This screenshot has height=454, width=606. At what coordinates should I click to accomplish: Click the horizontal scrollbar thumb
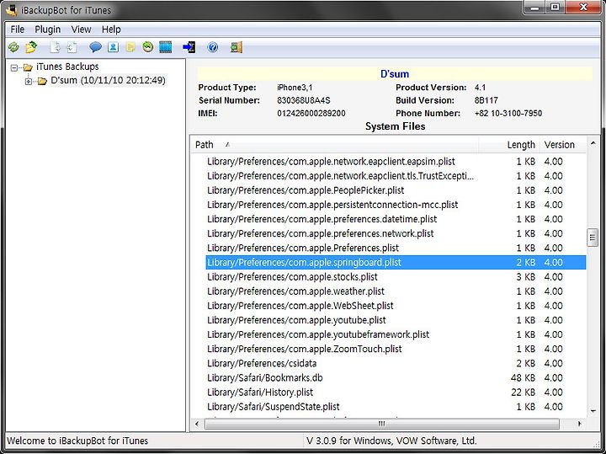(x=382, y=424)
